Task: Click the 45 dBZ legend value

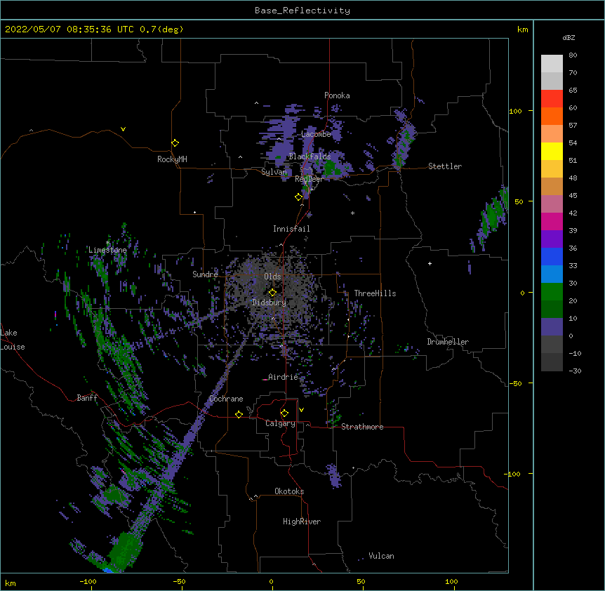Action: click(573, 196)
